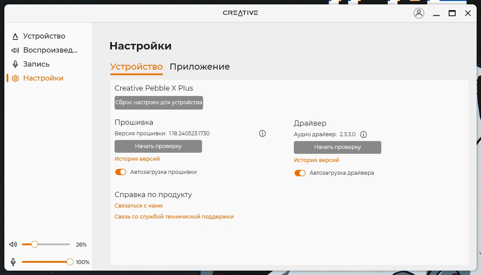Click Creative Pebble X Plus device name
481x275 pixels.
[x=153, y=88]
